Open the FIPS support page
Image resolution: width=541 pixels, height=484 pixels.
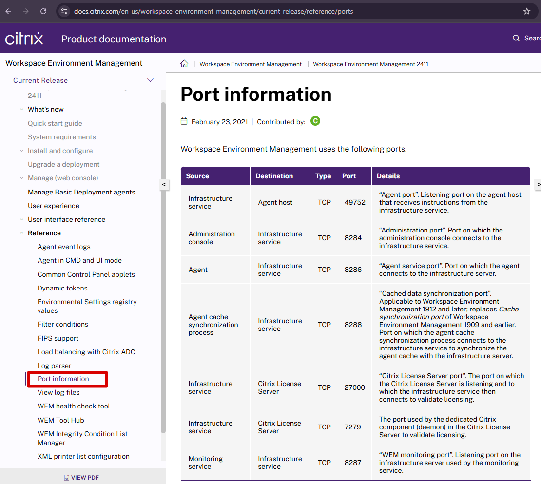pyautogui.click(x=58, y=338)
